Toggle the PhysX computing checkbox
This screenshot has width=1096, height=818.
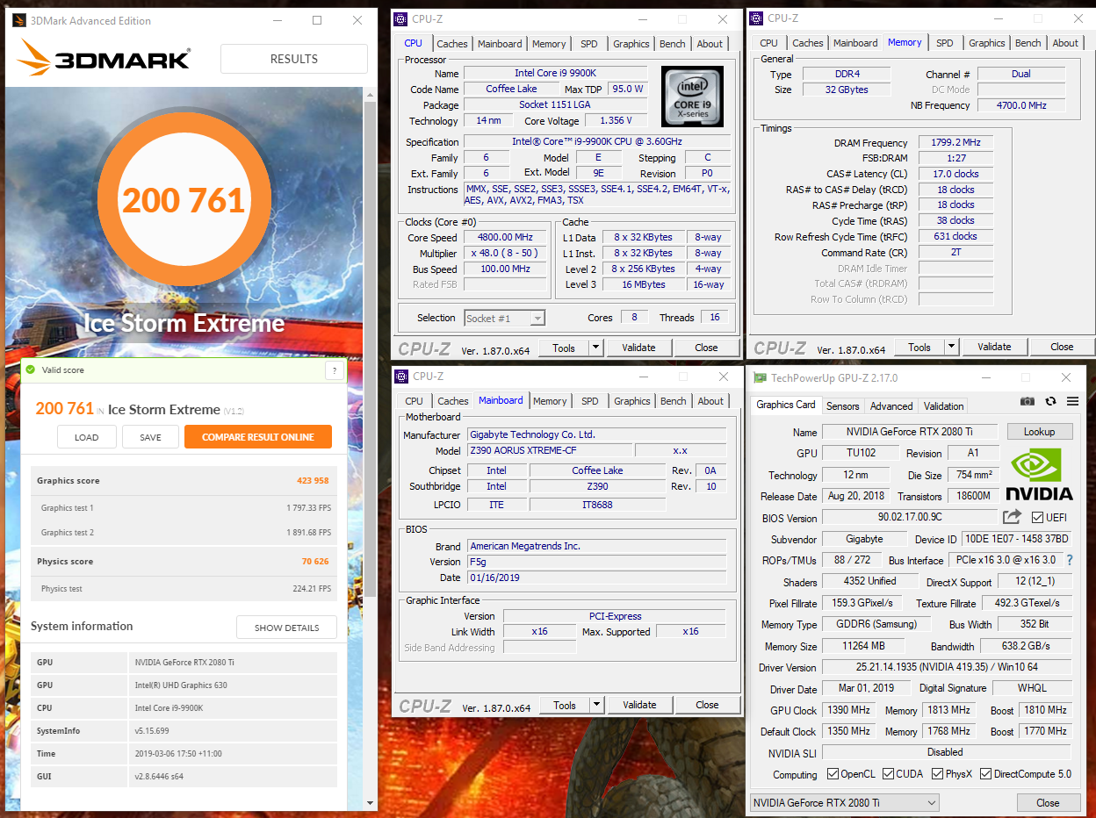(x=938, y=774)
